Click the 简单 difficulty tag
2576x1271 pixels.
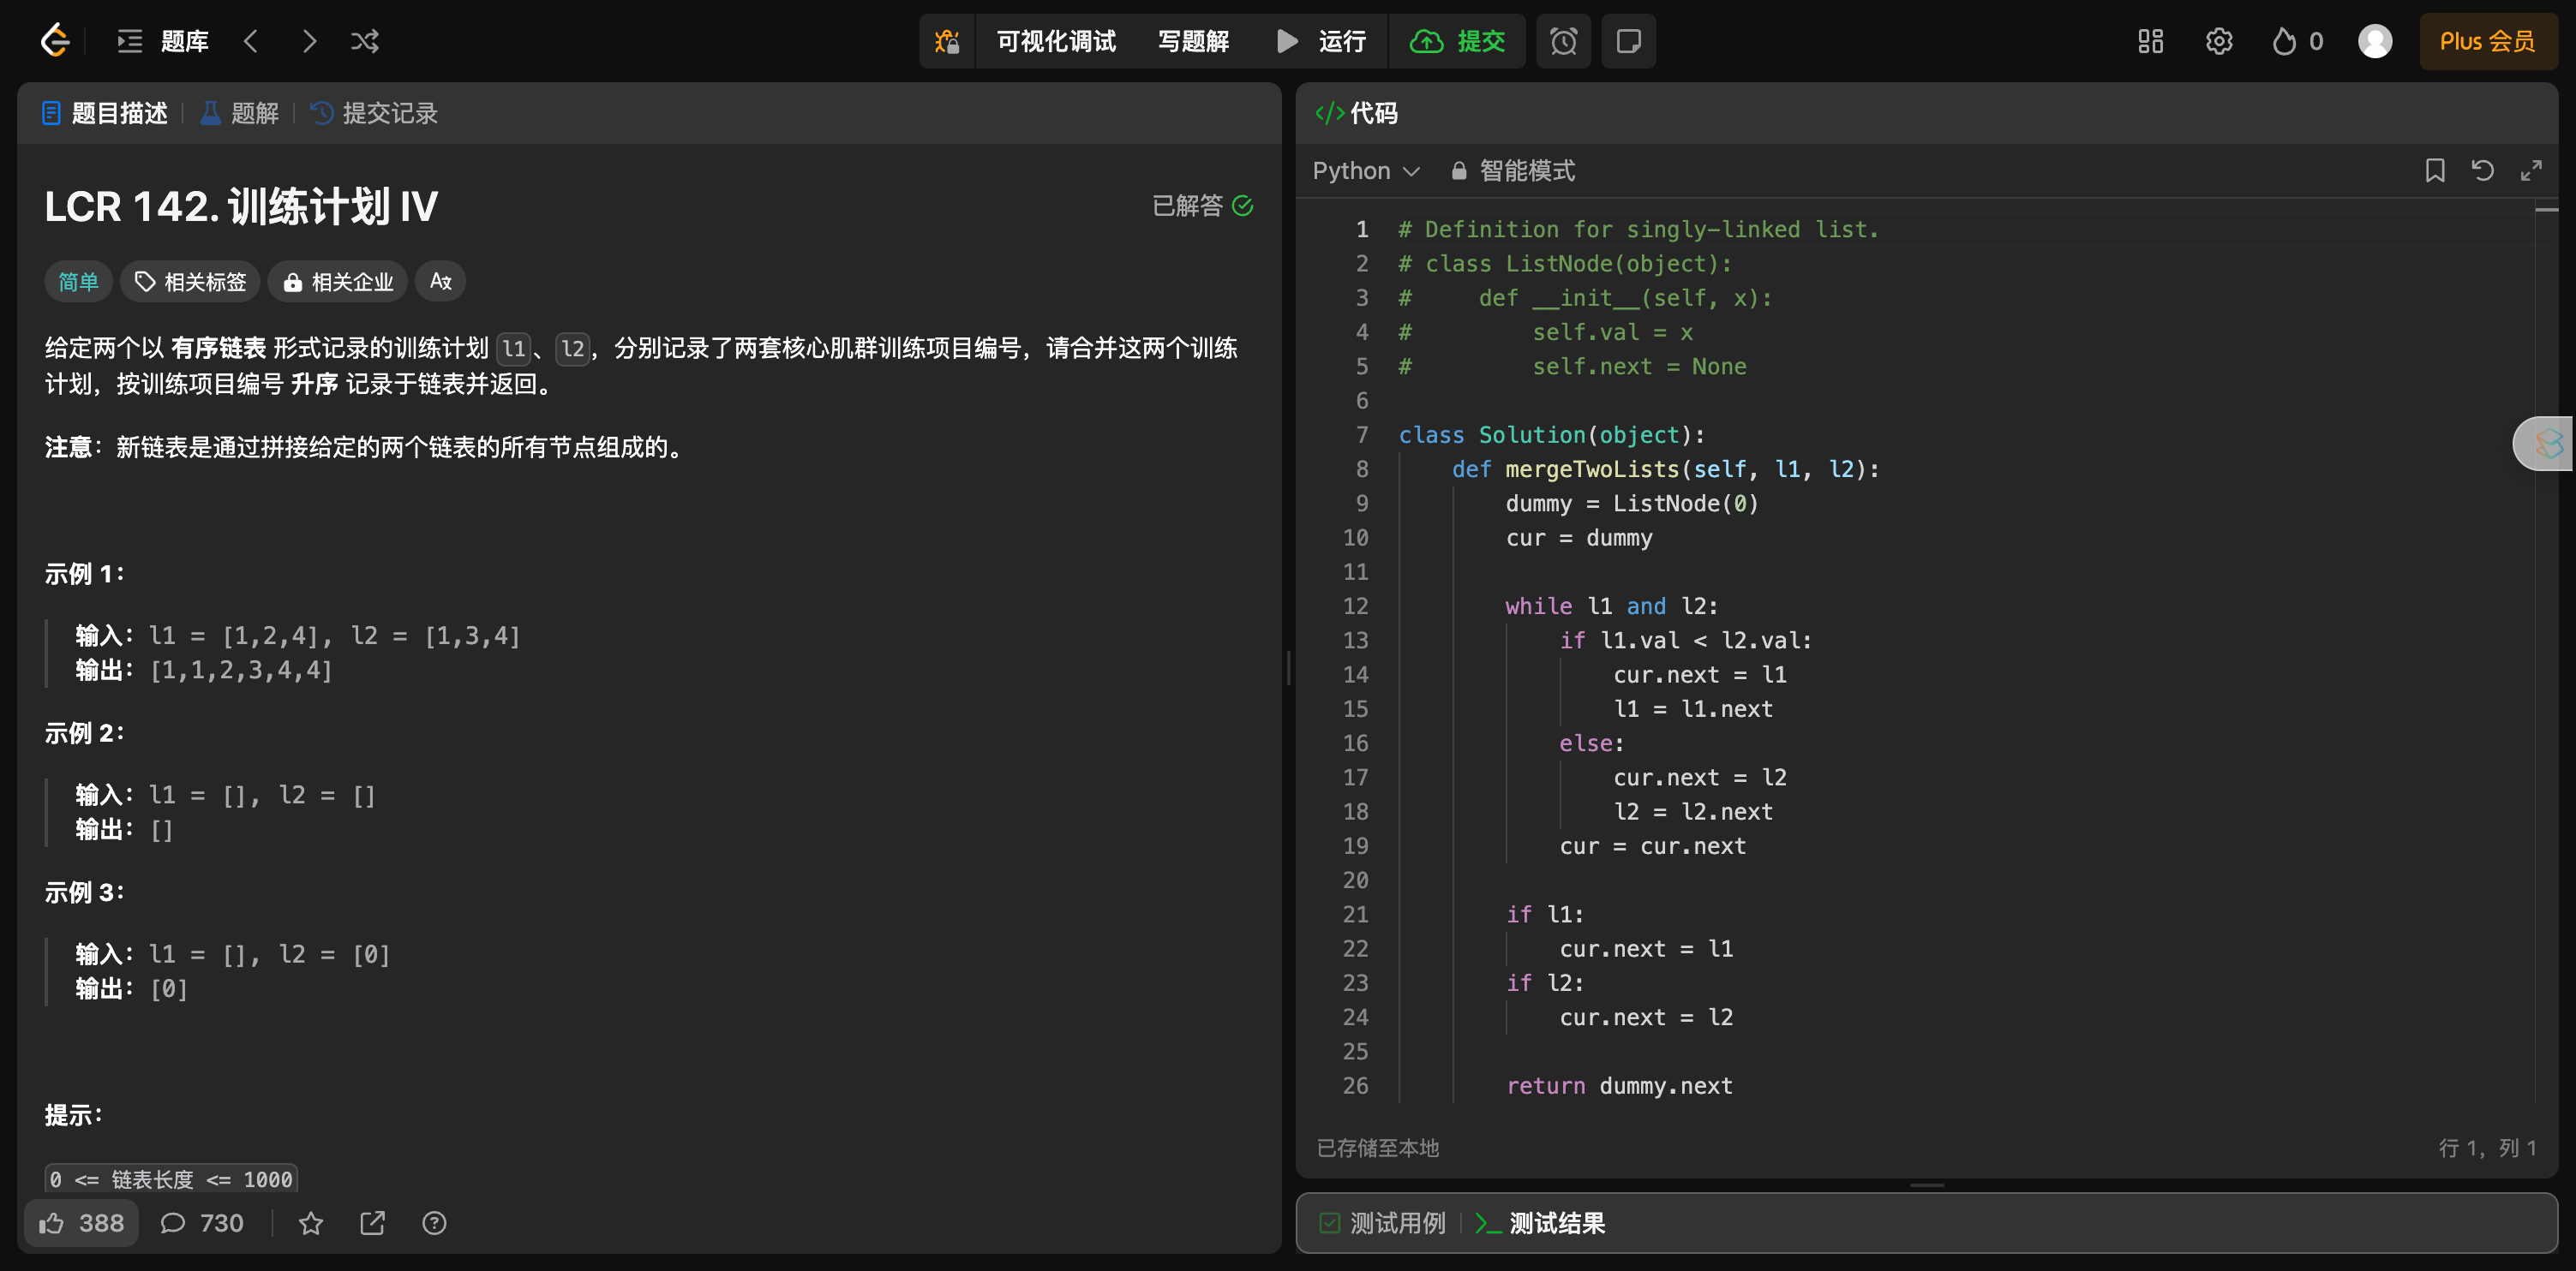pos(78,282)
